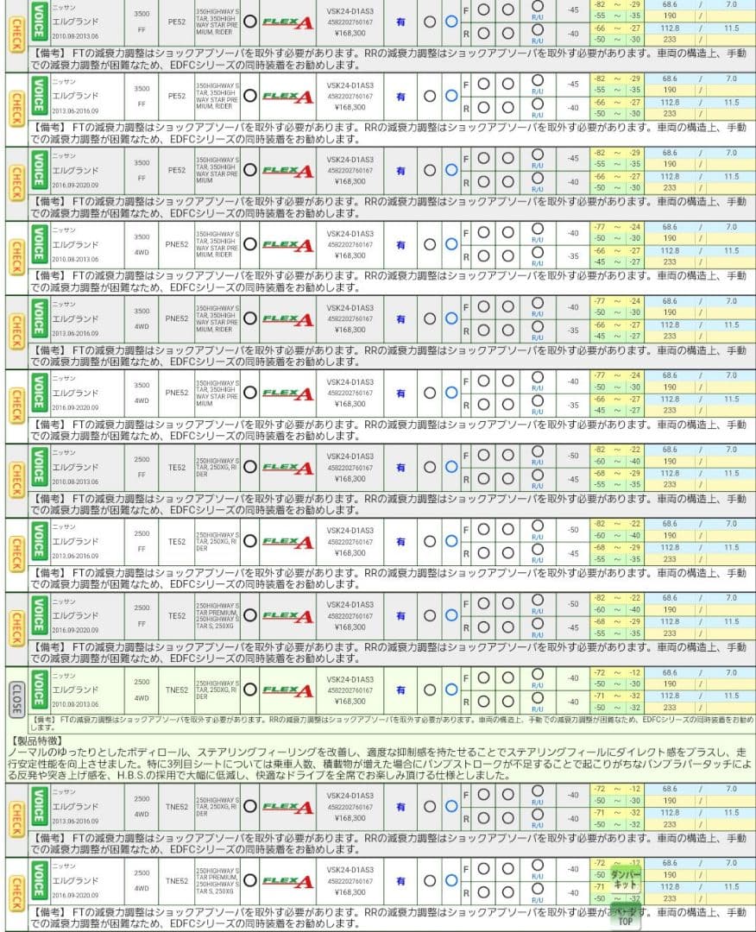The width and height of the screenshot is (756, 932).
Task: Open 有 link for PNE52 2013.06-2016.09 row
Action: [400, 318]
